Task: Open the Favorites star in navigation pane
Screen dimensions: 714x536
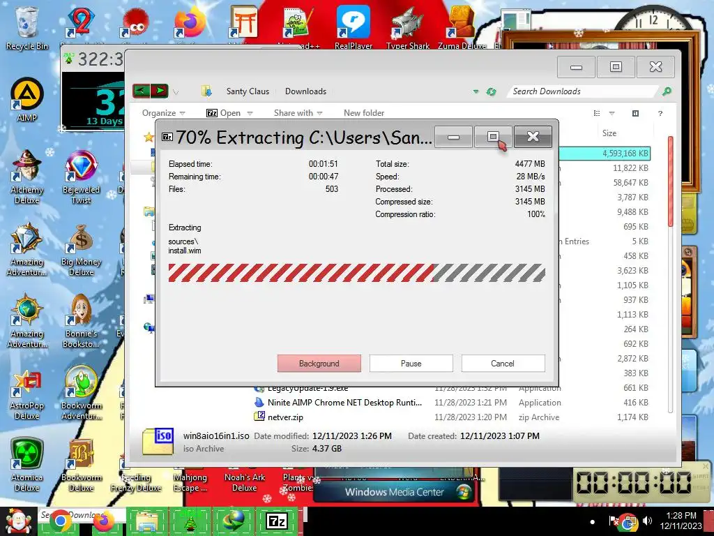Action: (149, 137)
